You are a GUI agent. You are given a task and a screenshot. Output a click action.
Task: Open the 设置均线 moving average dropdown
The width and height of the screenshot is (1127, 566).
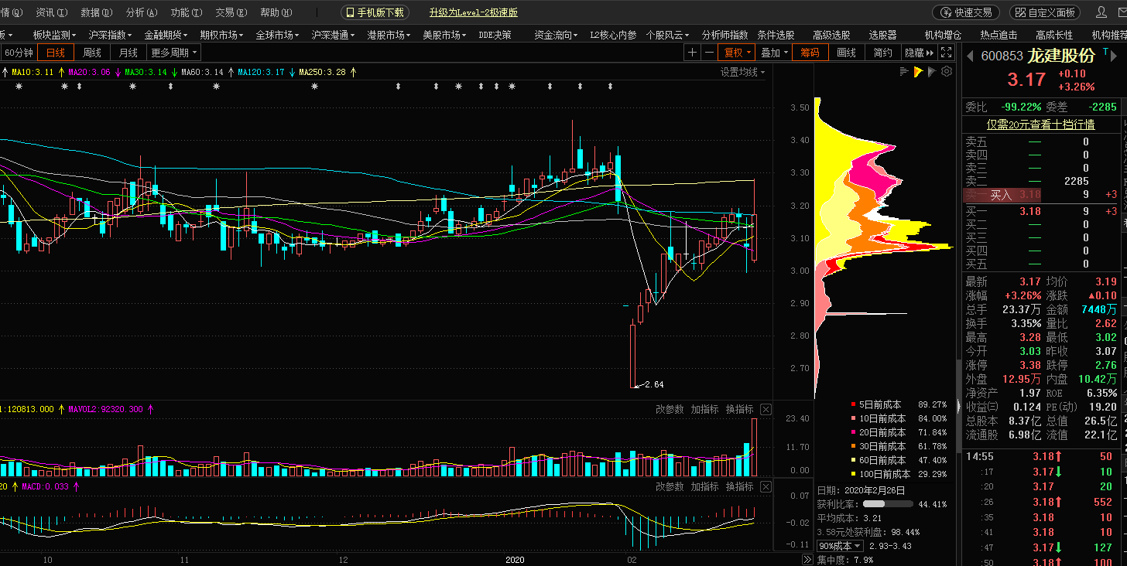[742, 72]
